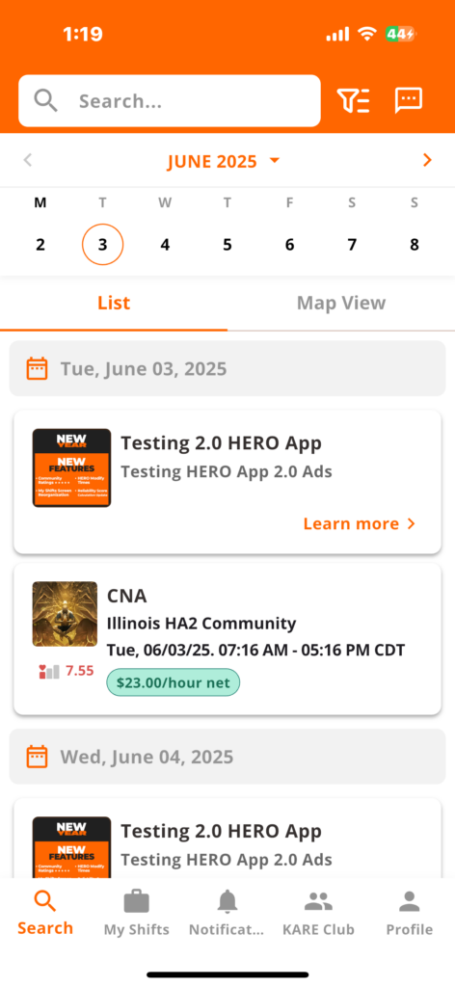Open KARE Club people icon
Image resolution: width=455 pixels, height=987 pixels.
click(318, 902)
